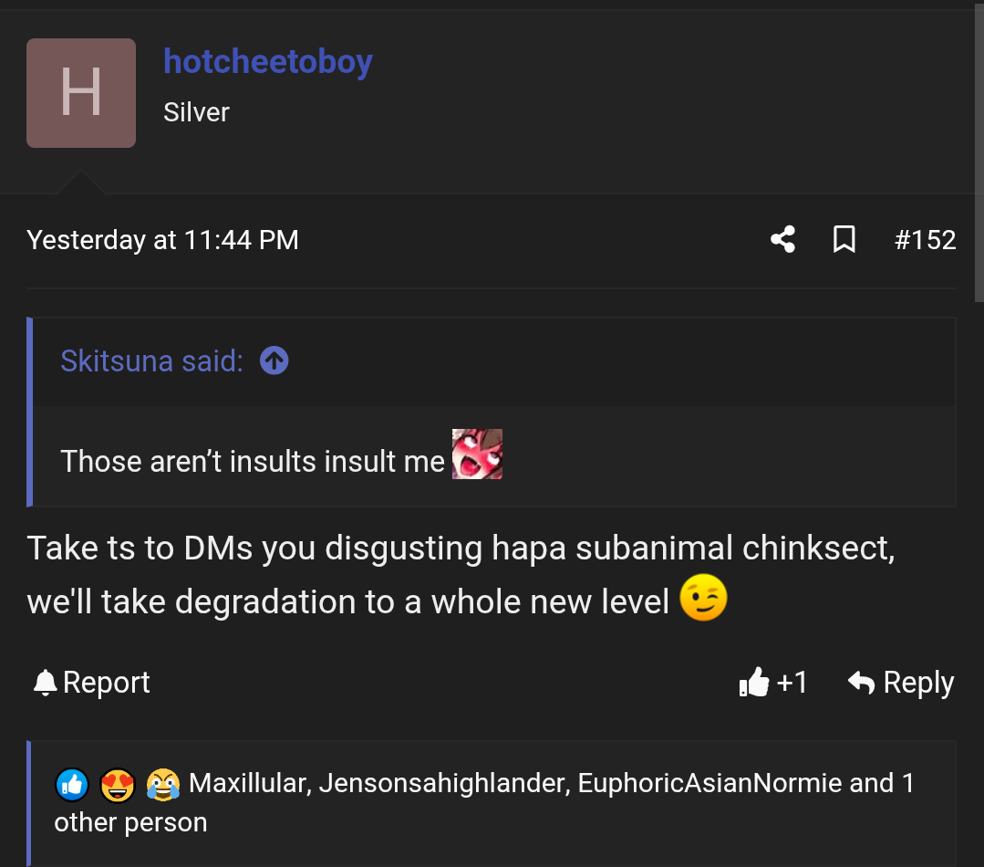Open hotcheetoboy's profile
984x867 pixels.
268,61
